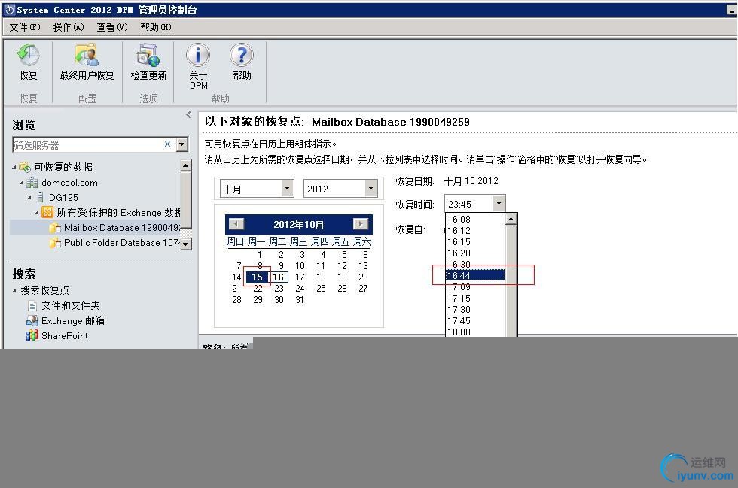Image resolution: width=738 pixels, height=488 pixels.
Task: Clear the server filter with the X
Action: coord(167,144)
